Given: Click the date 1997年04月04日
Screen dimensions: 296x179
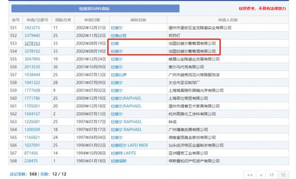Looking at the screenshot, I should [x=91, y=137].
